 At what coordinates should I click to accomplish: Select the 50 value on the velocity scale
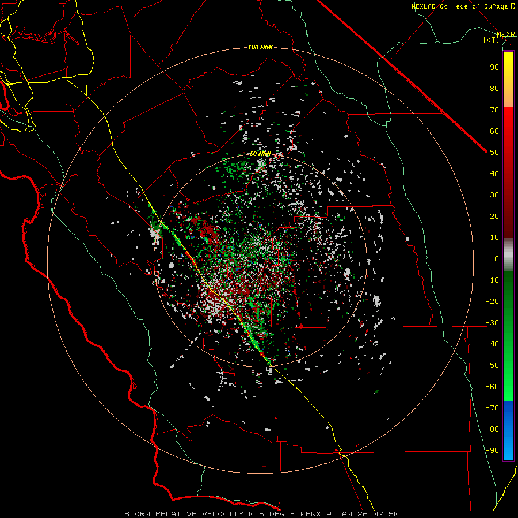click(494, 153)
